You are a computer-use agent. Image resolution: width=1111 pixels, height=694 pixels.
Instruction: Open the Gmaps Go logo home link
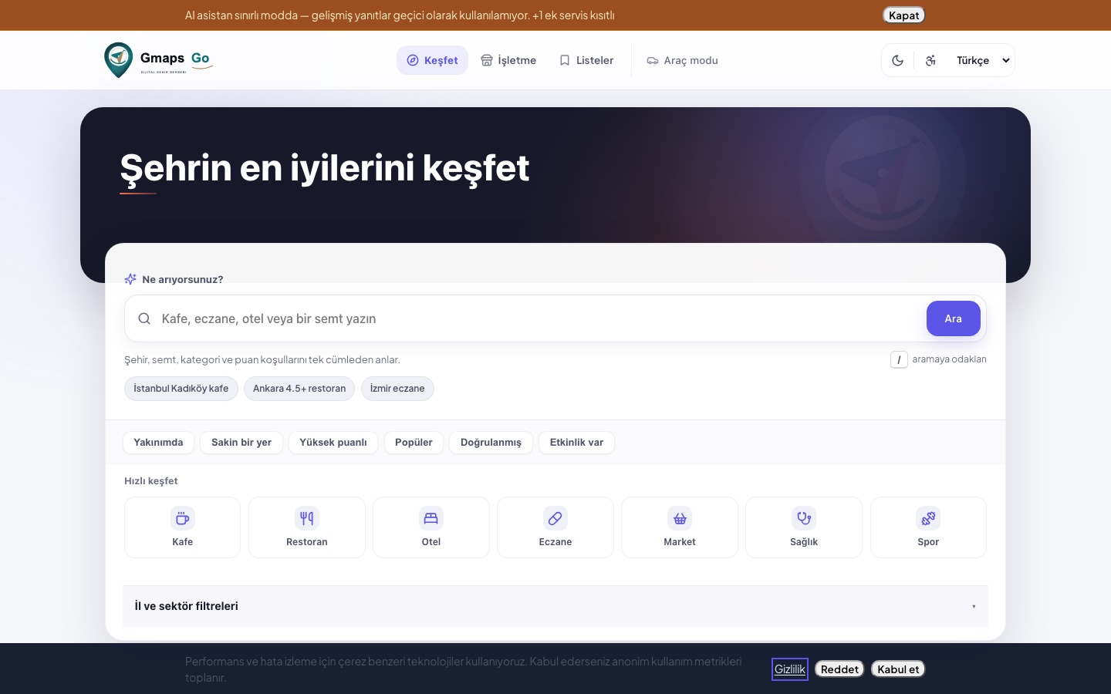[158, 60]
